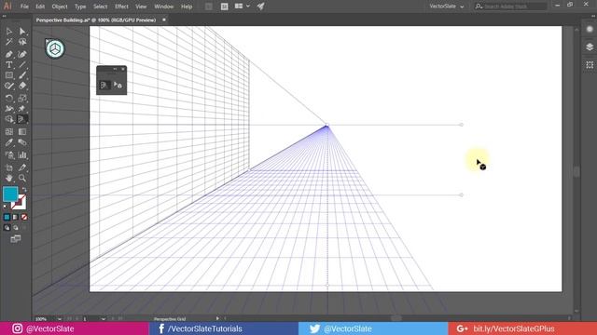This screenshot has width=597, height=335.
Task: Click the Perspective Selection tool in floating panel
Action: point(118,85)
